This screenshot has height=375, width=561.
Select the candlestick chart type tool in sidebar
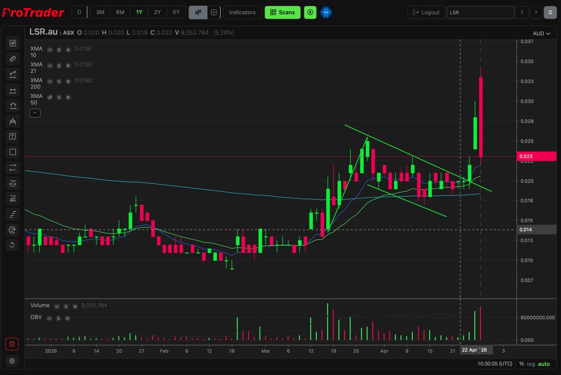(13, 43)
